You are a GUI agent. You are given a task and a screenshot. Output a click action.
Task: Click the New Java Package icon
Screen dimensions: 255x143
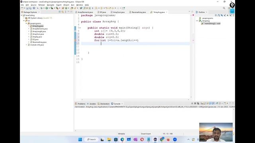pos(63,8)
